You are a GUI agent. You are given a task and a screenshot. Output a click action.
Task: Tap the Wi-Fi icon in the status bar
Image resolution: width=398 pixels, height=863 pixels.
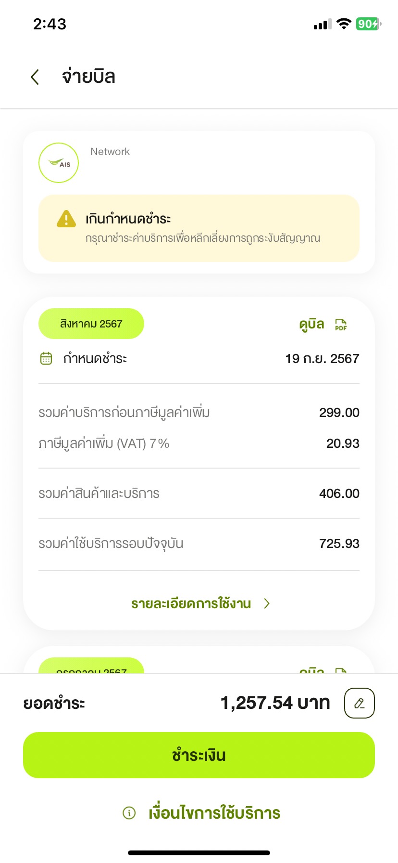click(344, 24)
